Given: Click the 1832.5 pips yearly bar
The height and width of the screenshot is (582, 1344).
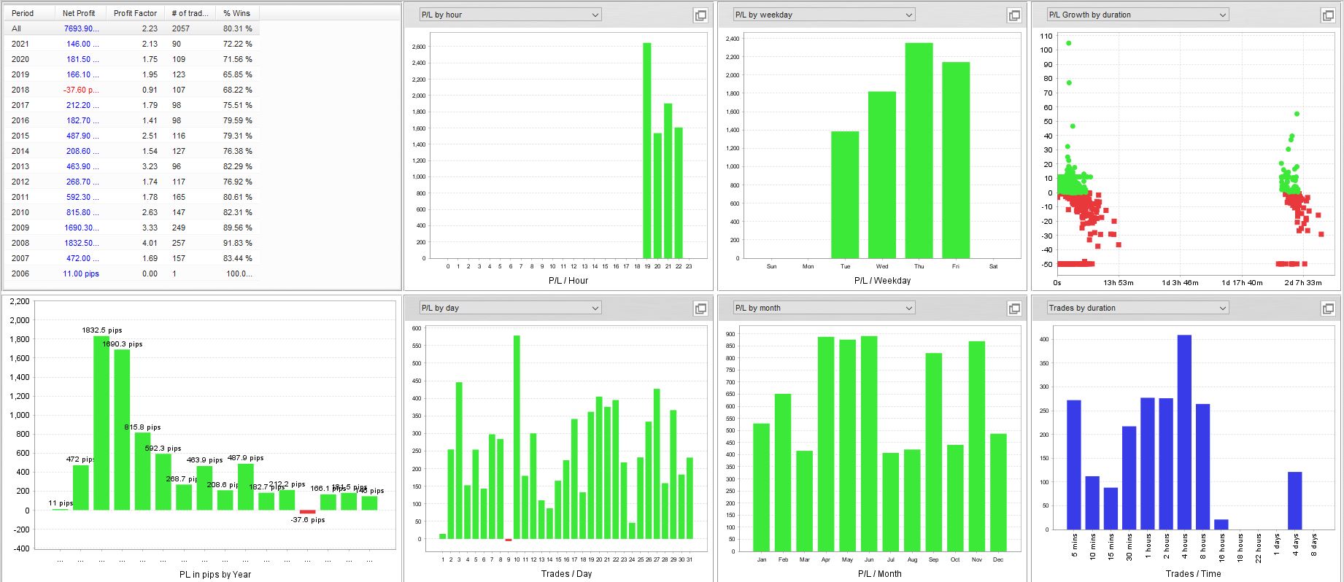Looking at the screenshot, I should tap(101, 423).
